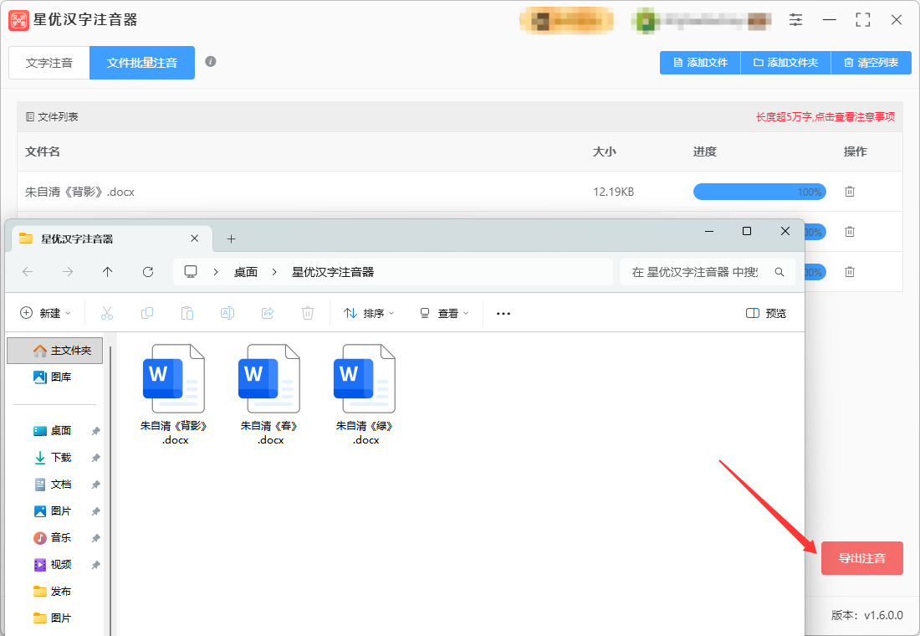The image size is (920, 636).
Task: Select the 朱自清《春》.docx file in Explorer
Action: (x=269, y=395)
